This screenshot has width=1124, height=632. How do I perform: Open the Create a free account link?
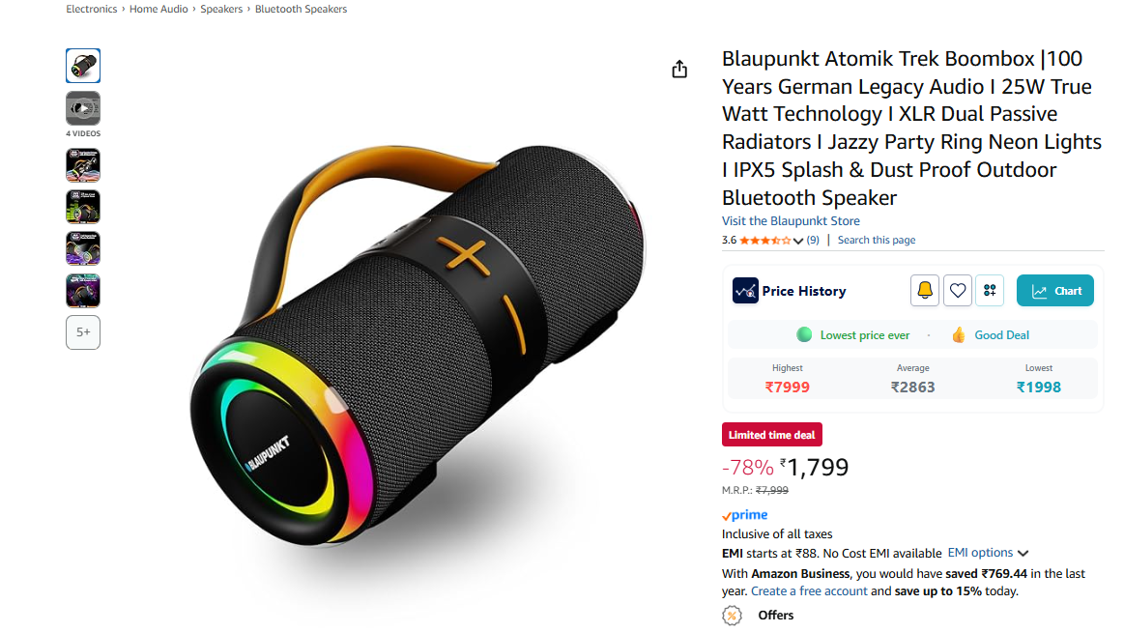pos(809,591)
